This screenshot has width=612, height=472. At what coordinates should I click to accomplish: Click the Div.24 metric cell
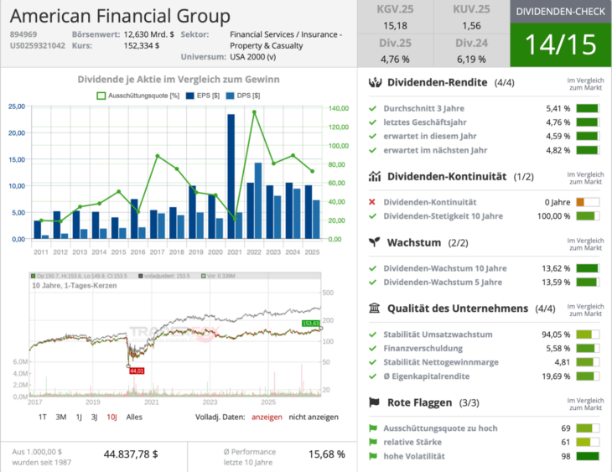(x=471, y=51)
